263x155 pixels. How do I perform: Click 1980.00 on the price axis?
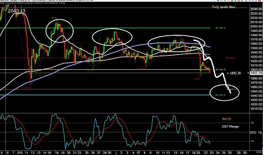pos(256,35)
